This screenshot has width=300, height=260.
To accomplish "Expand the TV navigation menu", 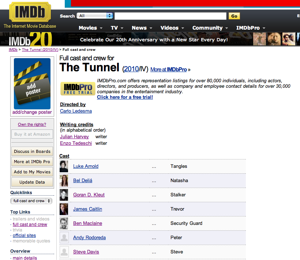I will (x=117, y=28).
